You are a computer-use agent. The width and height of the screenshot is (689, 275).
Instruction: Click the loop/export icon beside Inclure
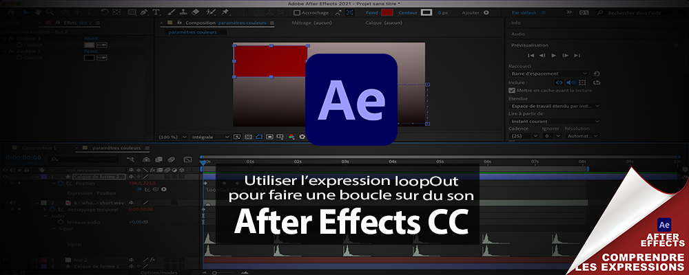tap(596, 82)
